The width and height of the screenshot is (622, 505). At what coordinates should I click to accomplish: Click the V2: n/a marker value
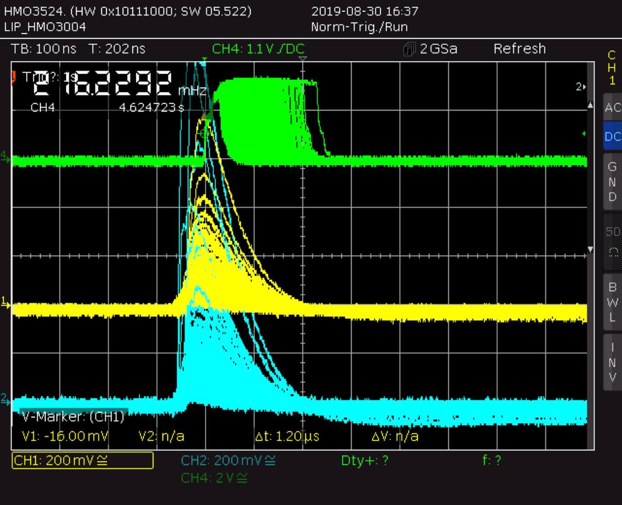pyautogui.click(x=161, y=436)
